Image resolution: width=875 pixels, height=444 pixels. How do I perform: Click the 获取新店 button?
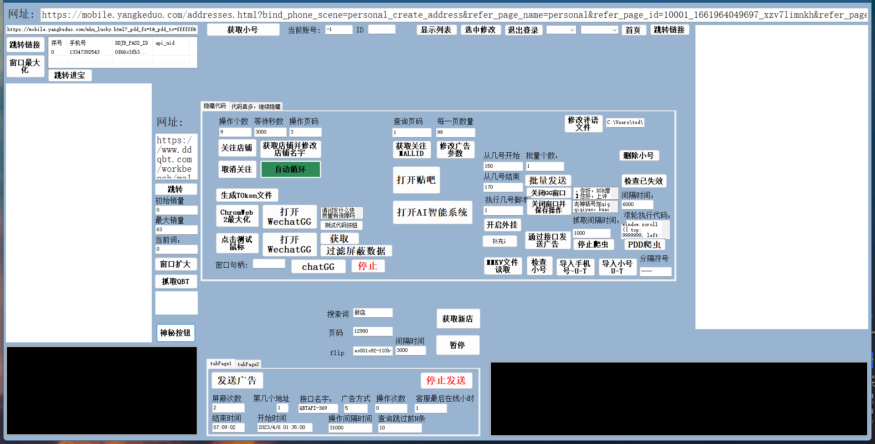(x=458, y=319)
